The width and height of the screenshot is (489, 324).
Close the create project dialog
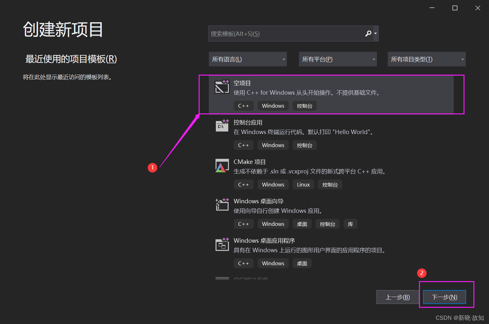[x=478, y=8]
